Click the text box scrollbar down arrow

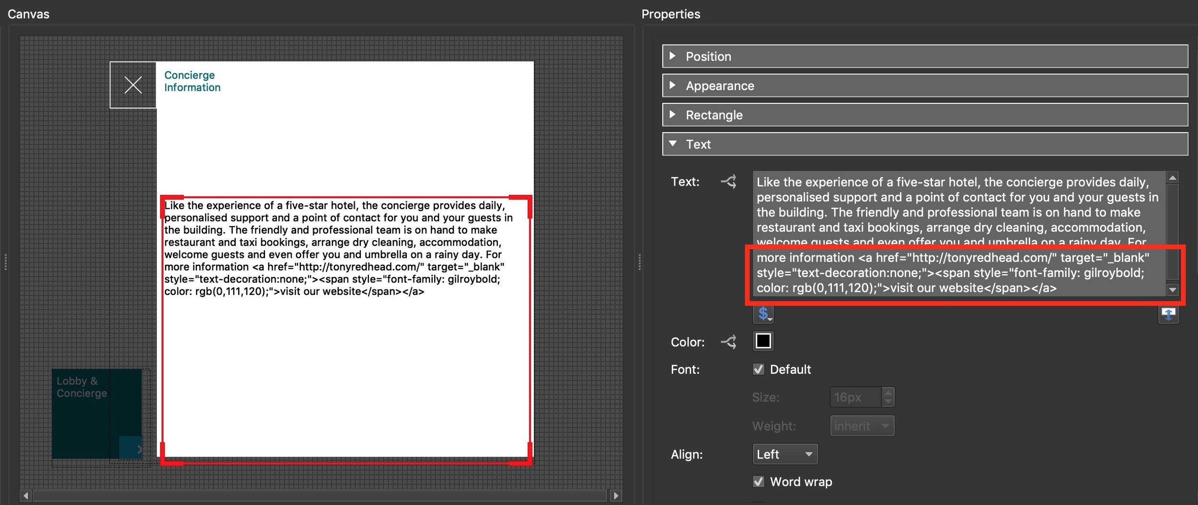(x=1172, y=290)
